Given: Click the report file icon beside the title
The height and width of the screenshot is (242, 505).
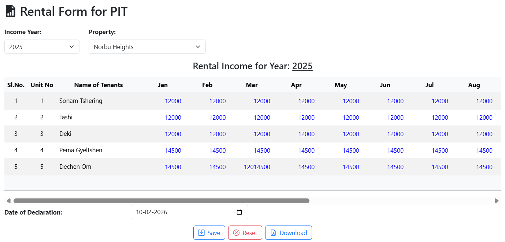Looking at the screenshot, I should pos(11,11).
